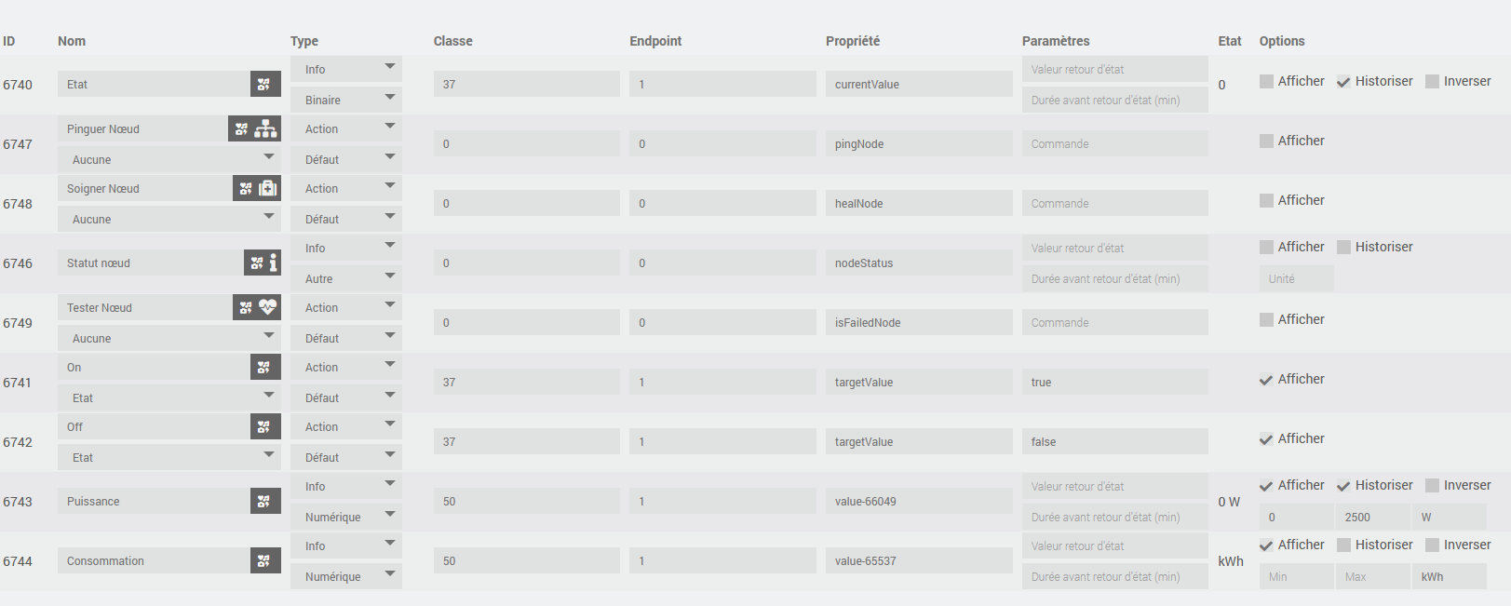This screenshot has width=1511, height=606.
Task: Open icon chooser for the On command
Action: [x=264, y=368]
